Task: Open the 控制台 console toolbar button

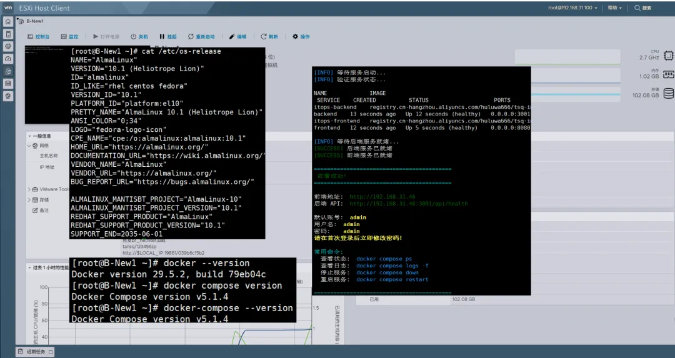Action: point(38,37)
